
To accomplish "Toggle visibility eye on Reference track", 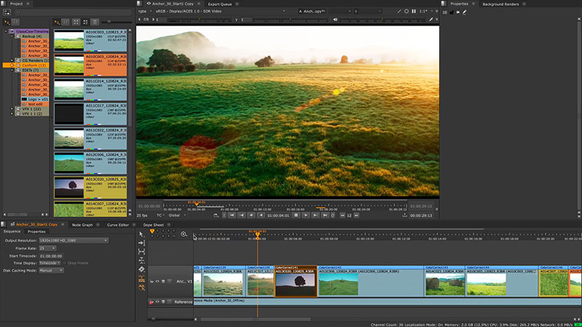I will (157, 302).
